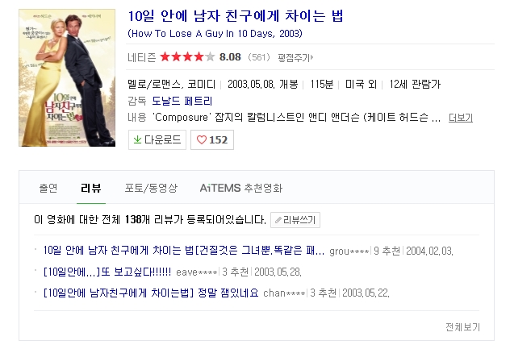Click the heart icon with 152 likes
The width and height of the screenshot is (510, 349).
pyautogui.click(x=202, y=140)
